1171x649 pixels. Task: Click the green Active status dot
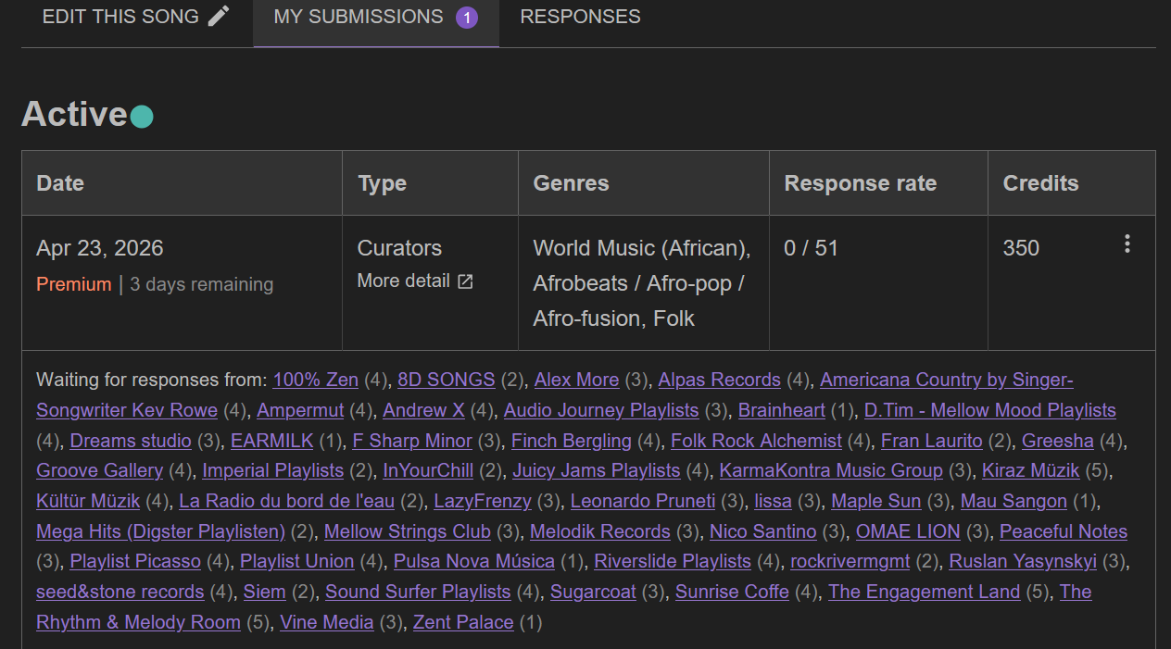(x=142, y=117)
